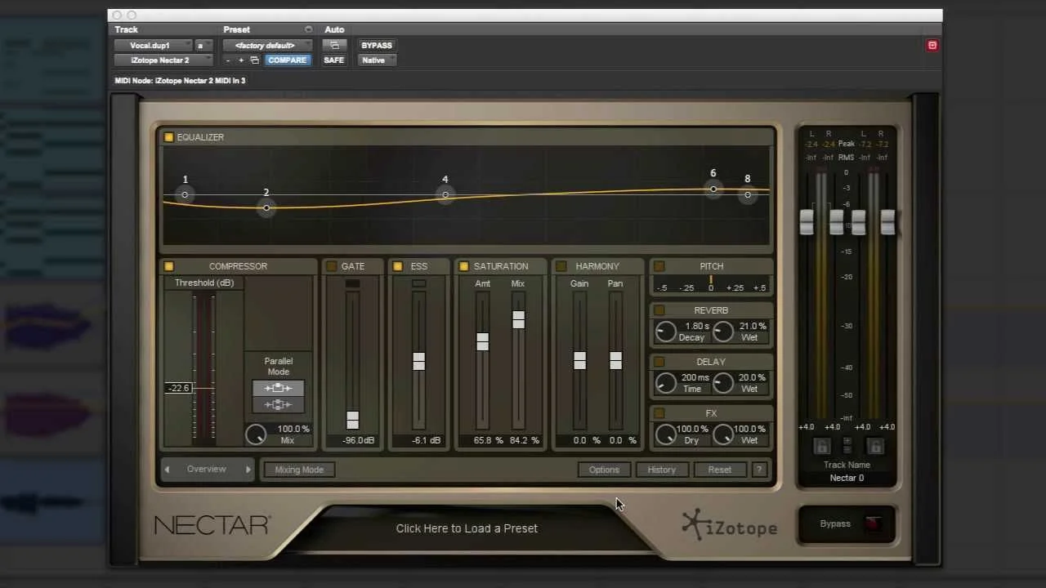Click Here to Load a Preset

[x=467, y=528]
